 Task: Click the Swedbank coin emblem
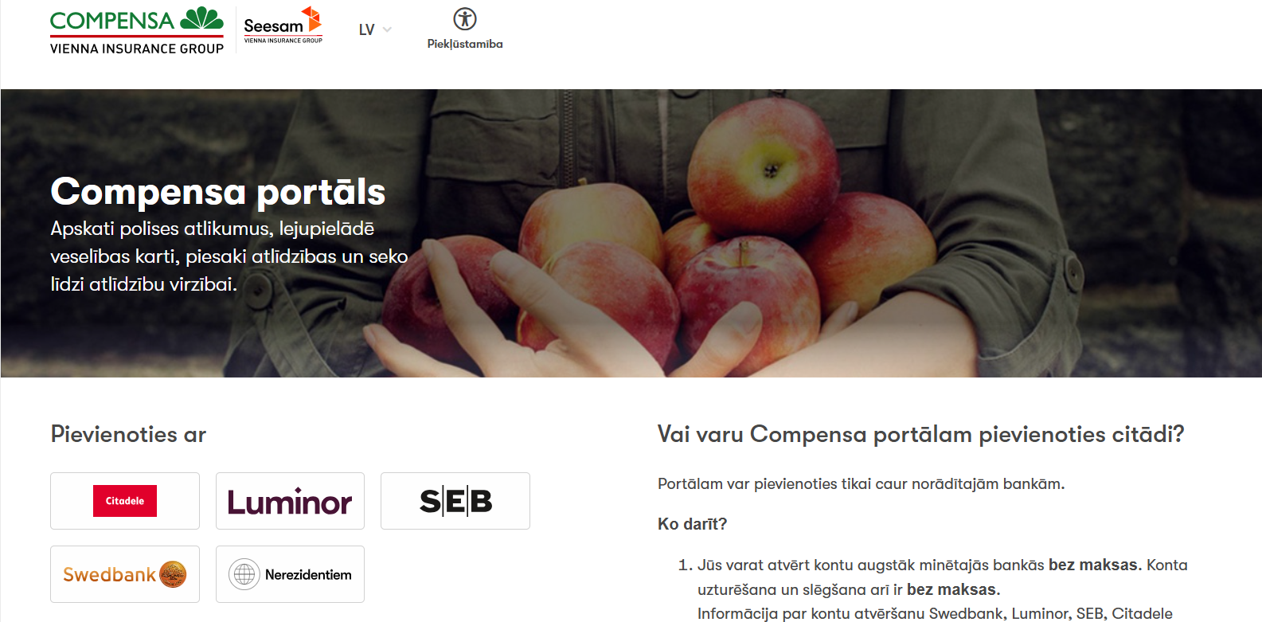[173, 574]
